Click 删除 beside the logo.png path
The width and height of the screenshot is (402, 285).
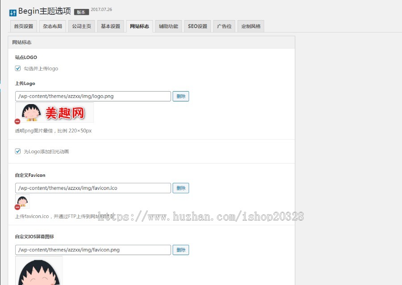click(181, 96)
